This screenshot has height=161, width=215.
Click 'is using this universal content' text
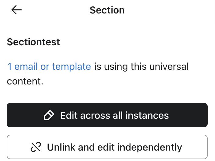click(141, 66)
